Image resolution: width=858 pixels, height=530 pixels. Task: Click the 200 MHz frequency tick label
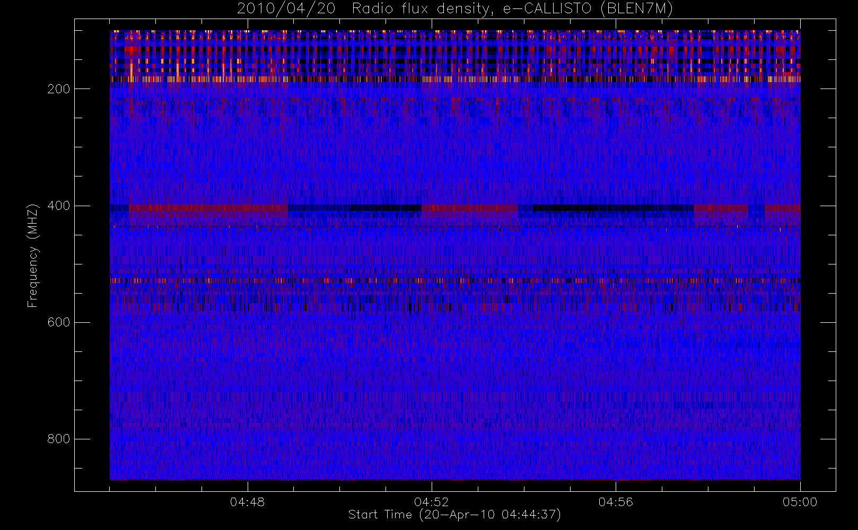point(59,89)
